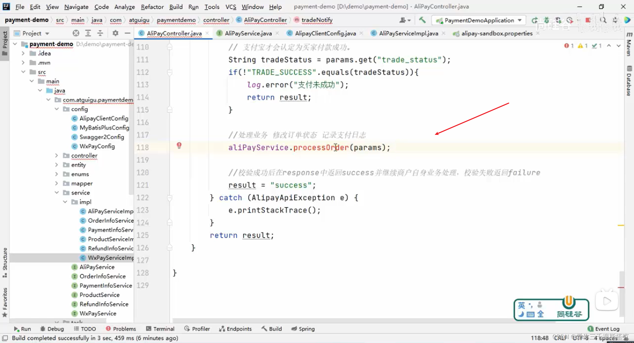Toggle the Project sidebar tab

(5, 44)
